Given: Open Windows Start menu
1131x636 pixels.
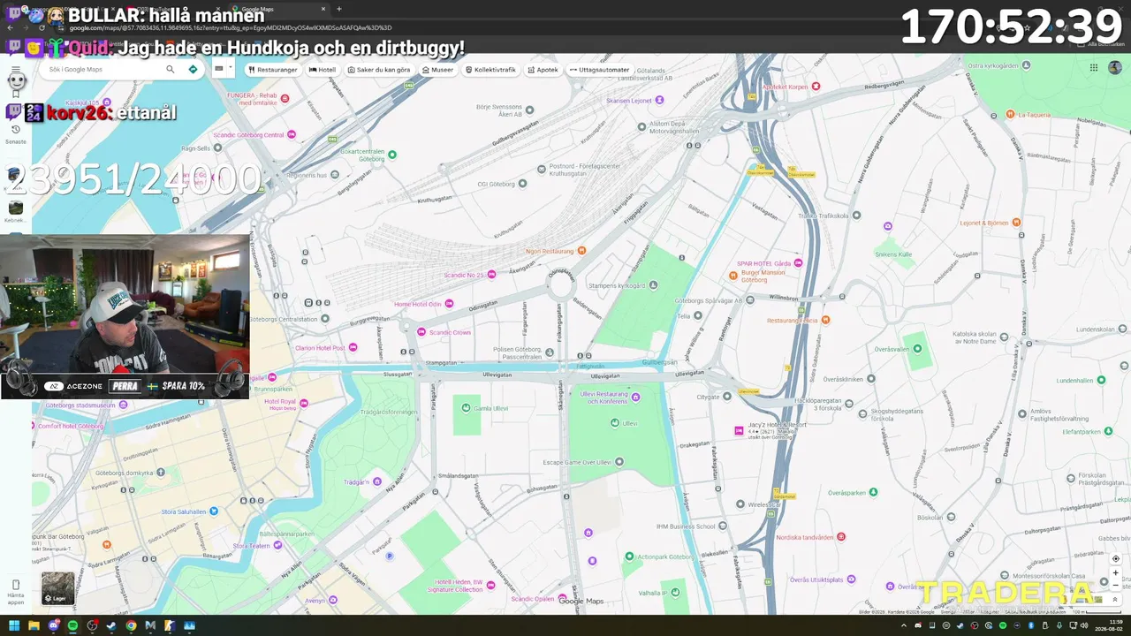Looking at the screenshot, I should (x=14, y=625).
